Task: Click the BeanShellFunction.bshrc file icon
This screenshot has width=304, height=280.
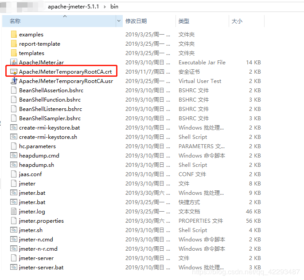Action: 14,99
